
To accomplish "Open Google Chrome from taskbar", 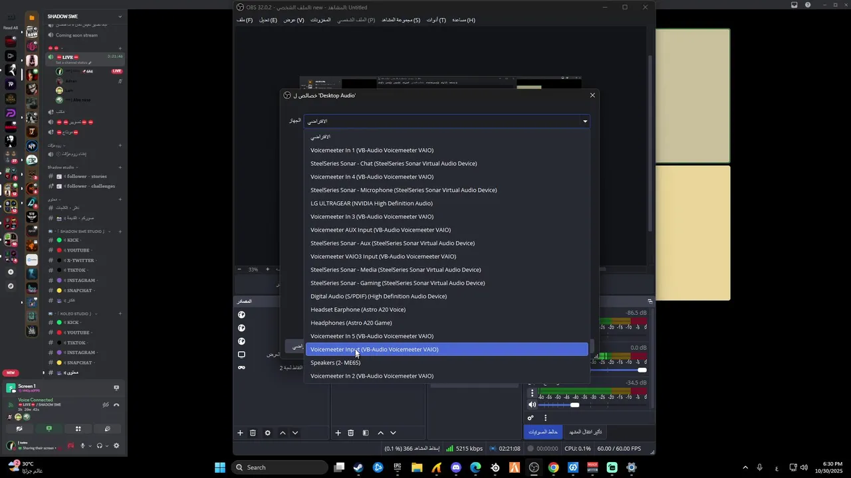I will [x=553, y=467].
